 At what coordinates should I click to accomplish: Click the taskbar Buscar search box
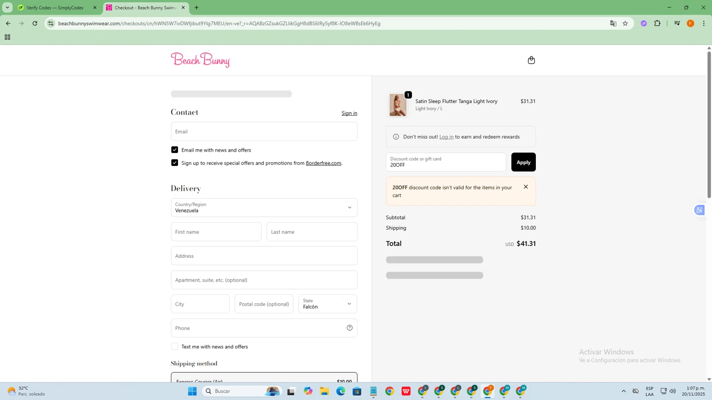(242, 391)
